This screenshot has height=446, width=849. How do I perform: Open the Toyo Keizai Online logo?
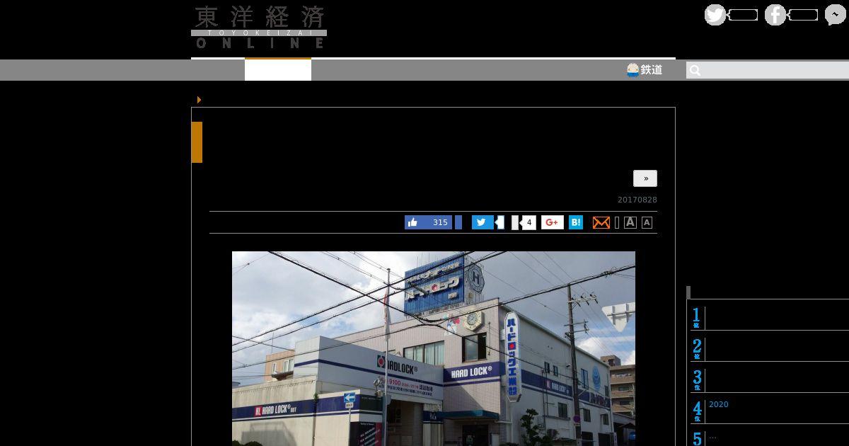(x=259, y=28)
